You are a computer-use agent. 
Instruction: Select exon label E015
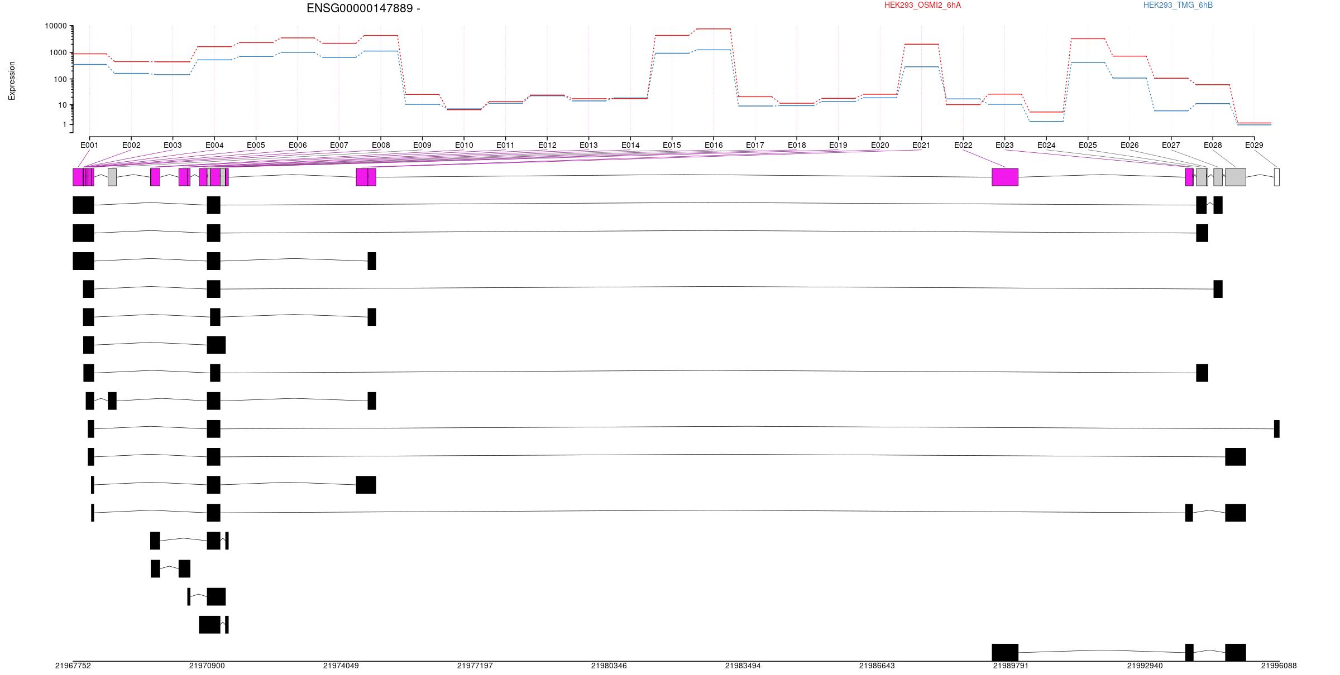[x=672, y=145]
